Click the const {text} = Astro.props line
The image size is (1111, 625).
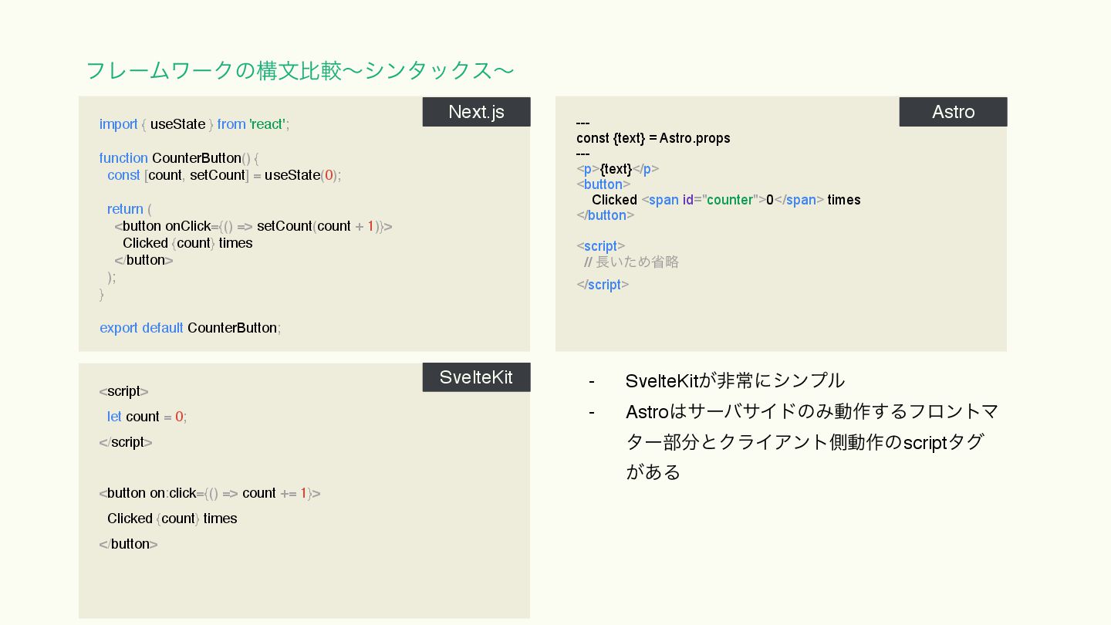tap(653, 138)
